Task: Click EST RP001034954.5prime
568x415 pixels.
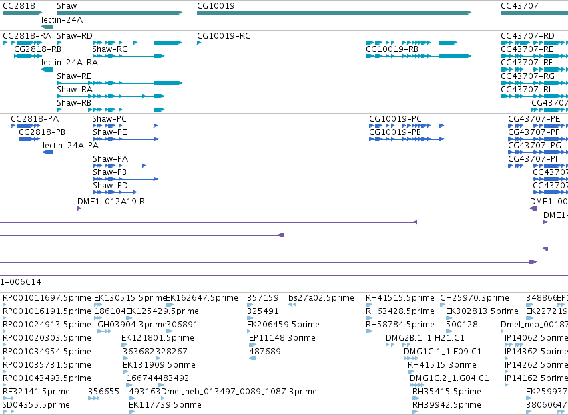Action: (47, 352)
